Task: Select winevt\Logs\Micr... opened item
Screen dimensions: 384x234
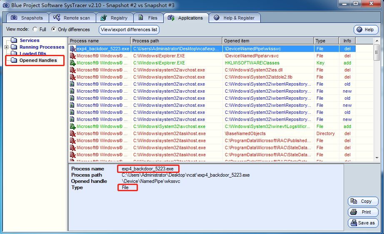Action: click(x=267, y=126)
